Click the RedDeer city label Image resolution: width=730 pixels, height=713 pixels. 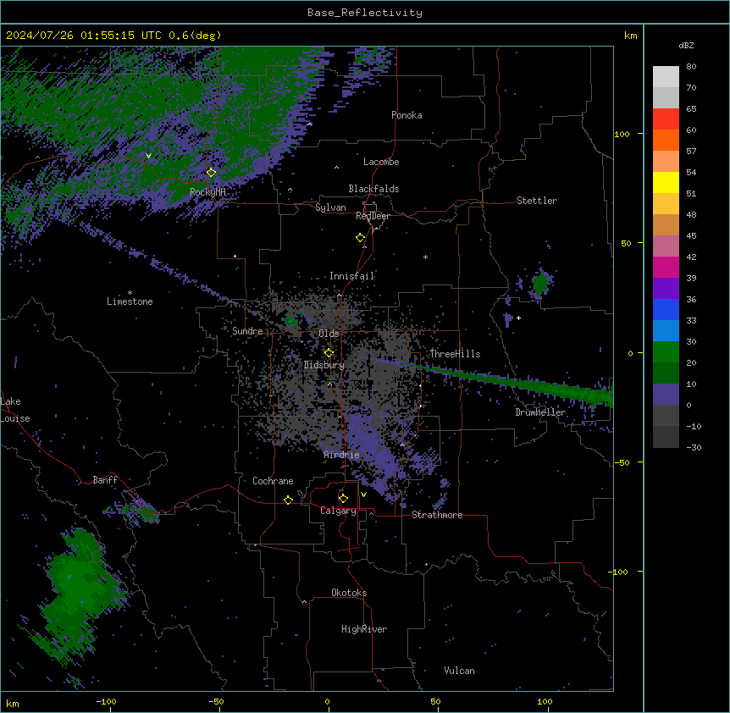(373, 216)
